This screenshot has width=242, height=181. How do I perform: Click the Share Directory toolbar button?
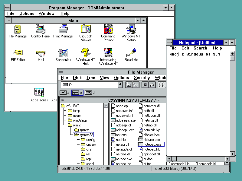(x=145, y=85)
